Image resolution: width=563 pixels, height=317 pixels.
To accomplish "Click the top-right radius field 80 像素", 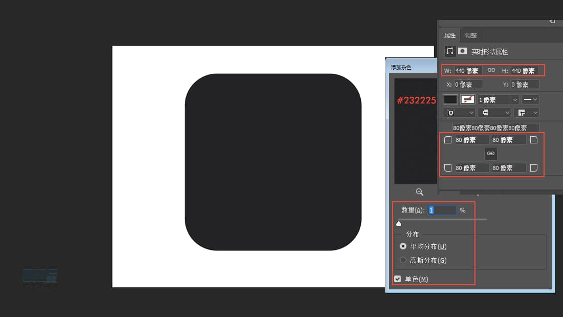I will (509, 140).
